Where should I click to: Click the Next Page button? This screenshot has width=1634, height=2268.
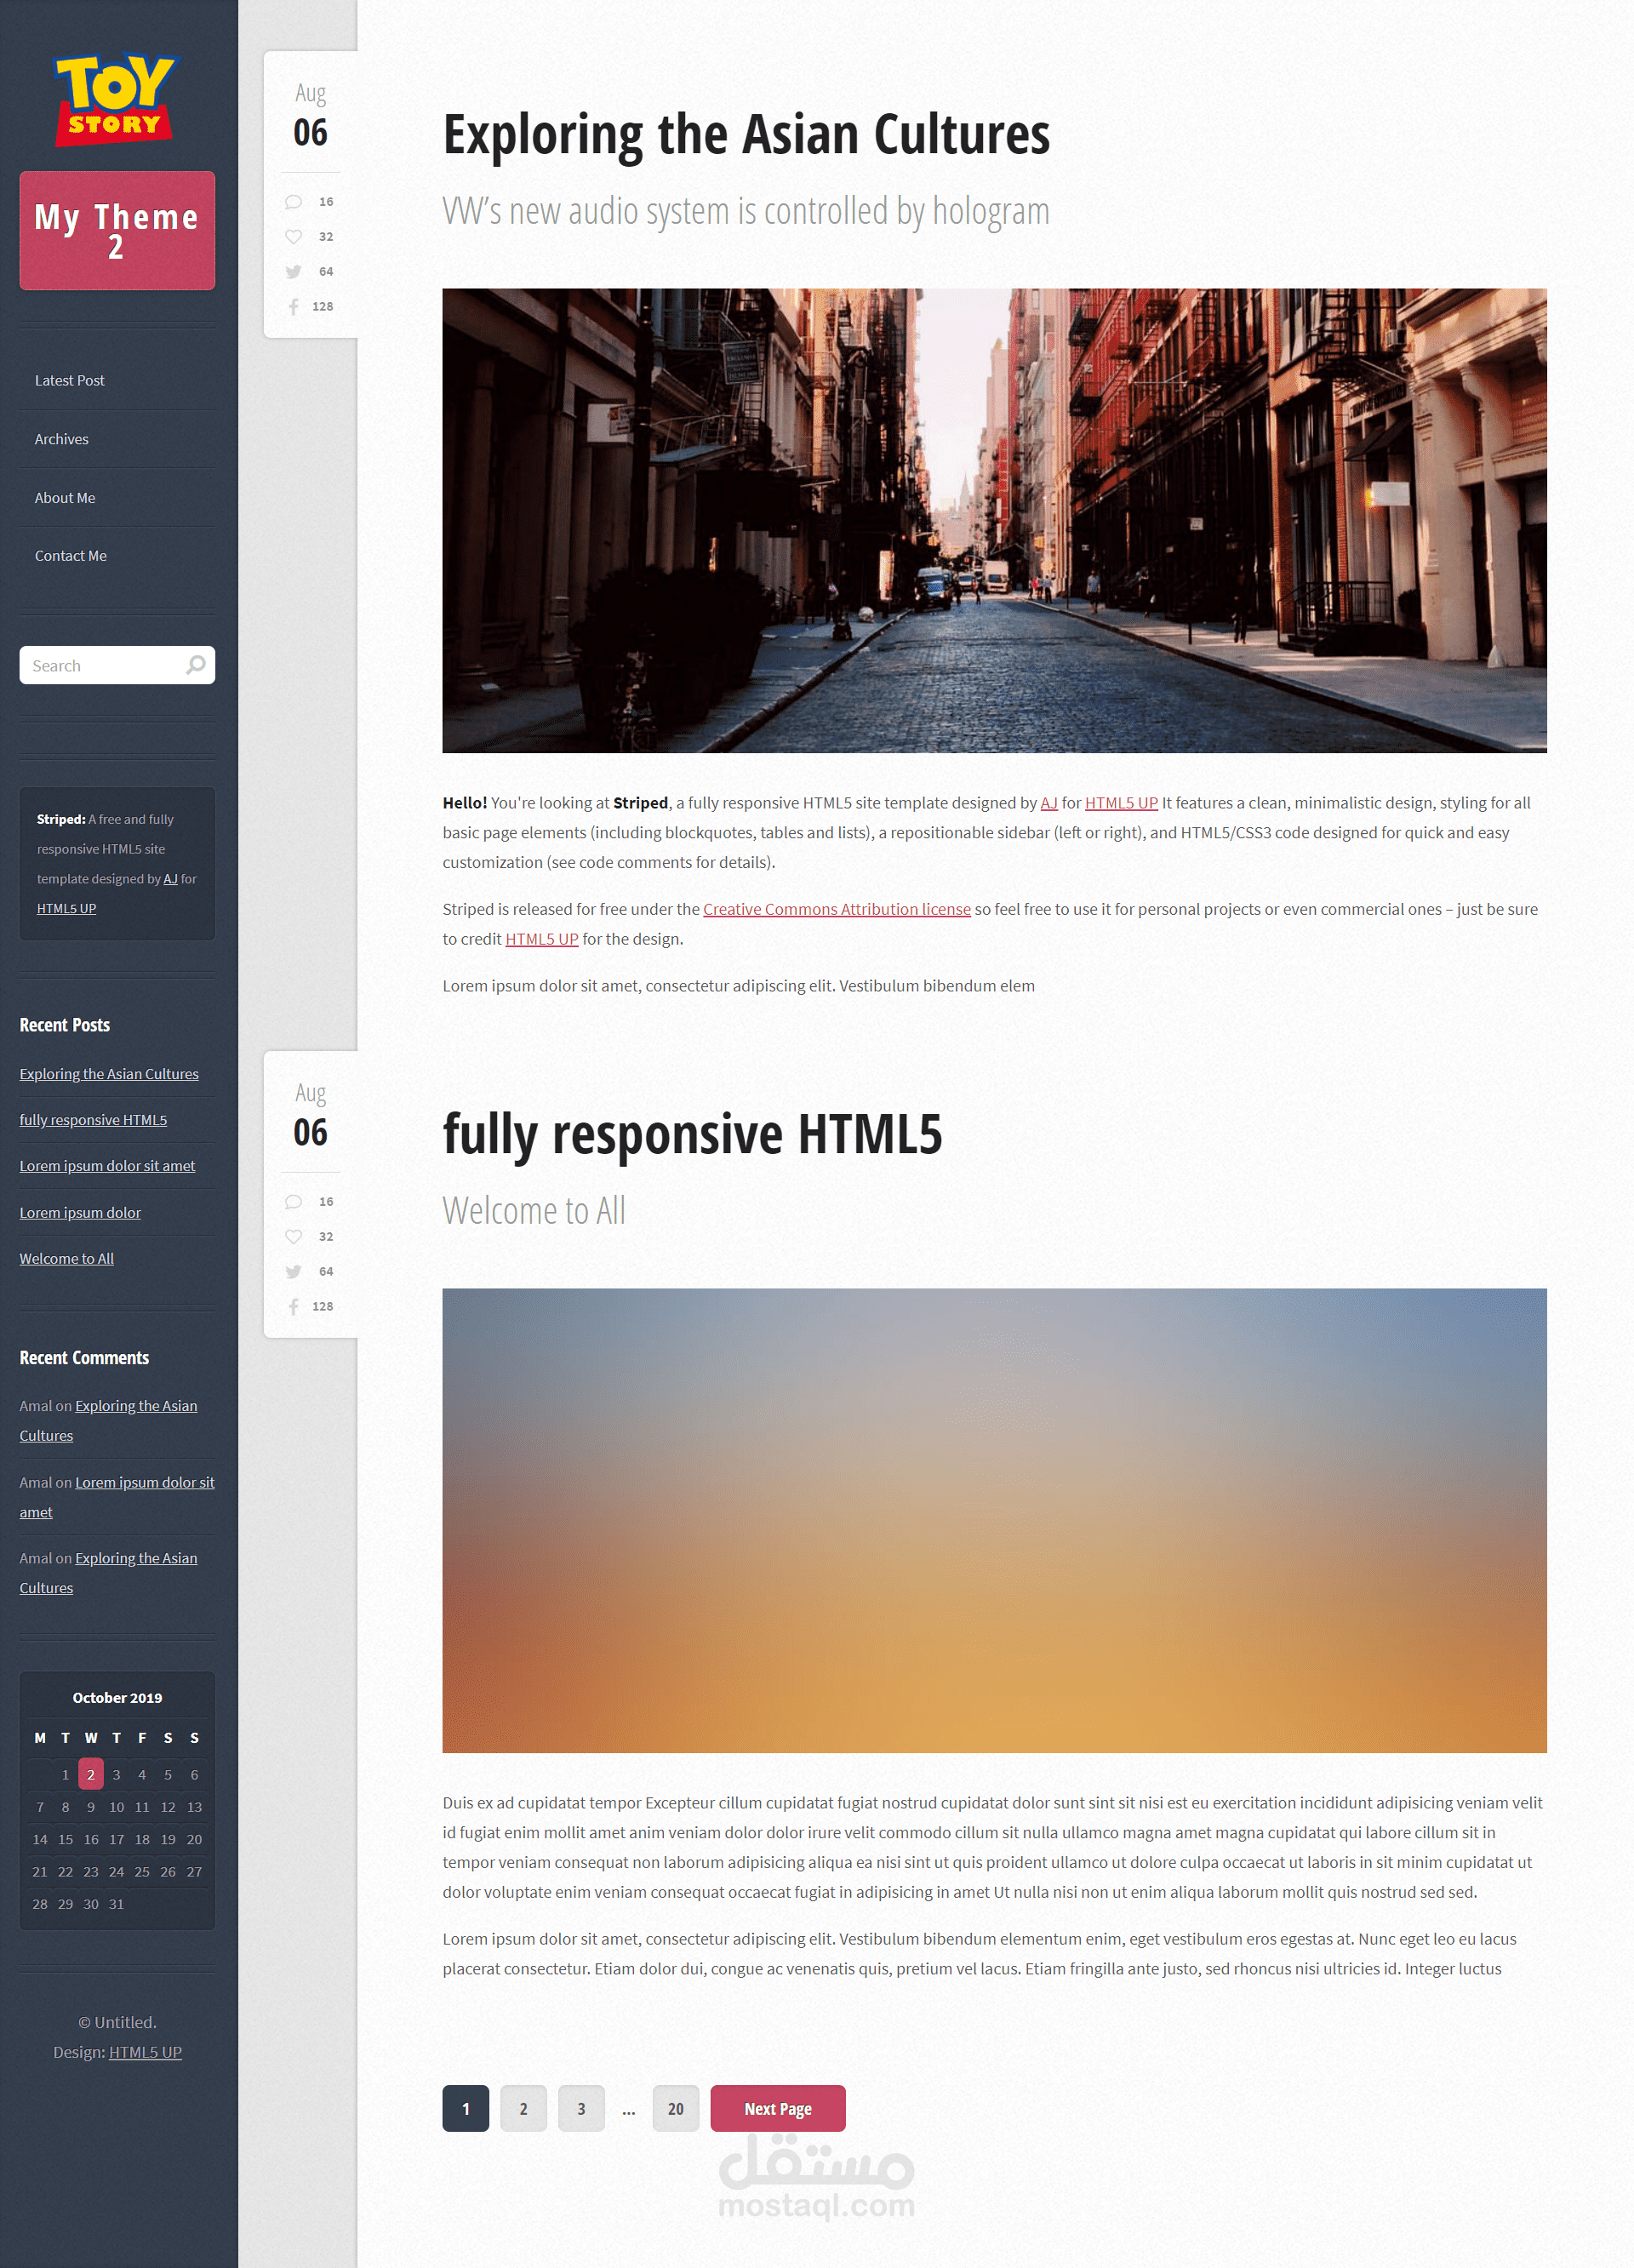click(x=777, y=2108)
